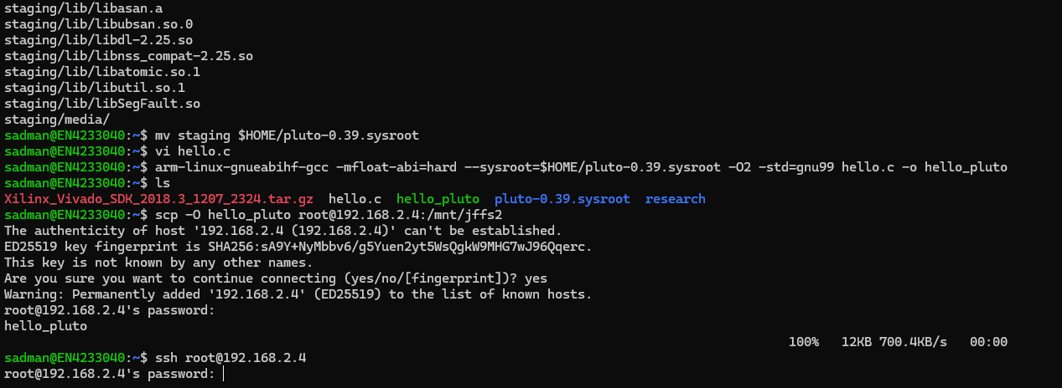
Task: Click the password prompt cursor on the last line
Action: (x=224, y=374)
